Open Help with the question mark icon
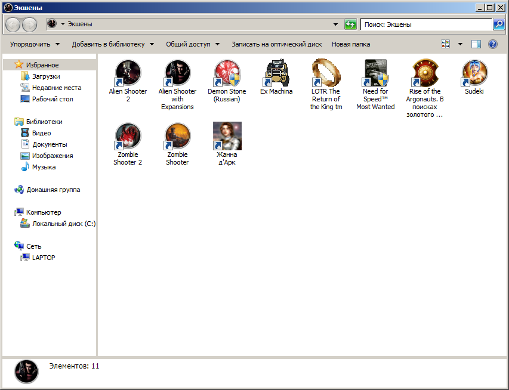This screenshot has width=509, height=390. [x=493, y=44]
